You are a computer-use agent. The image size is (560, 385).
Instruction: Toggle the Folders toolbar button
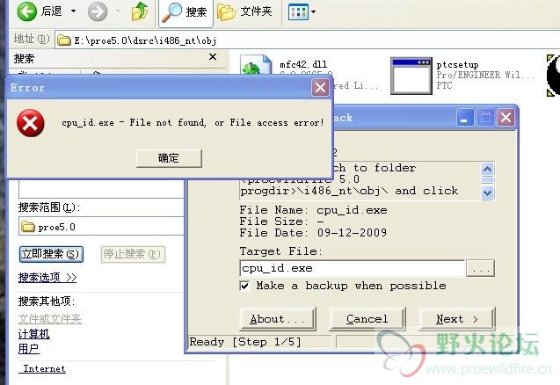coord(245,11)
